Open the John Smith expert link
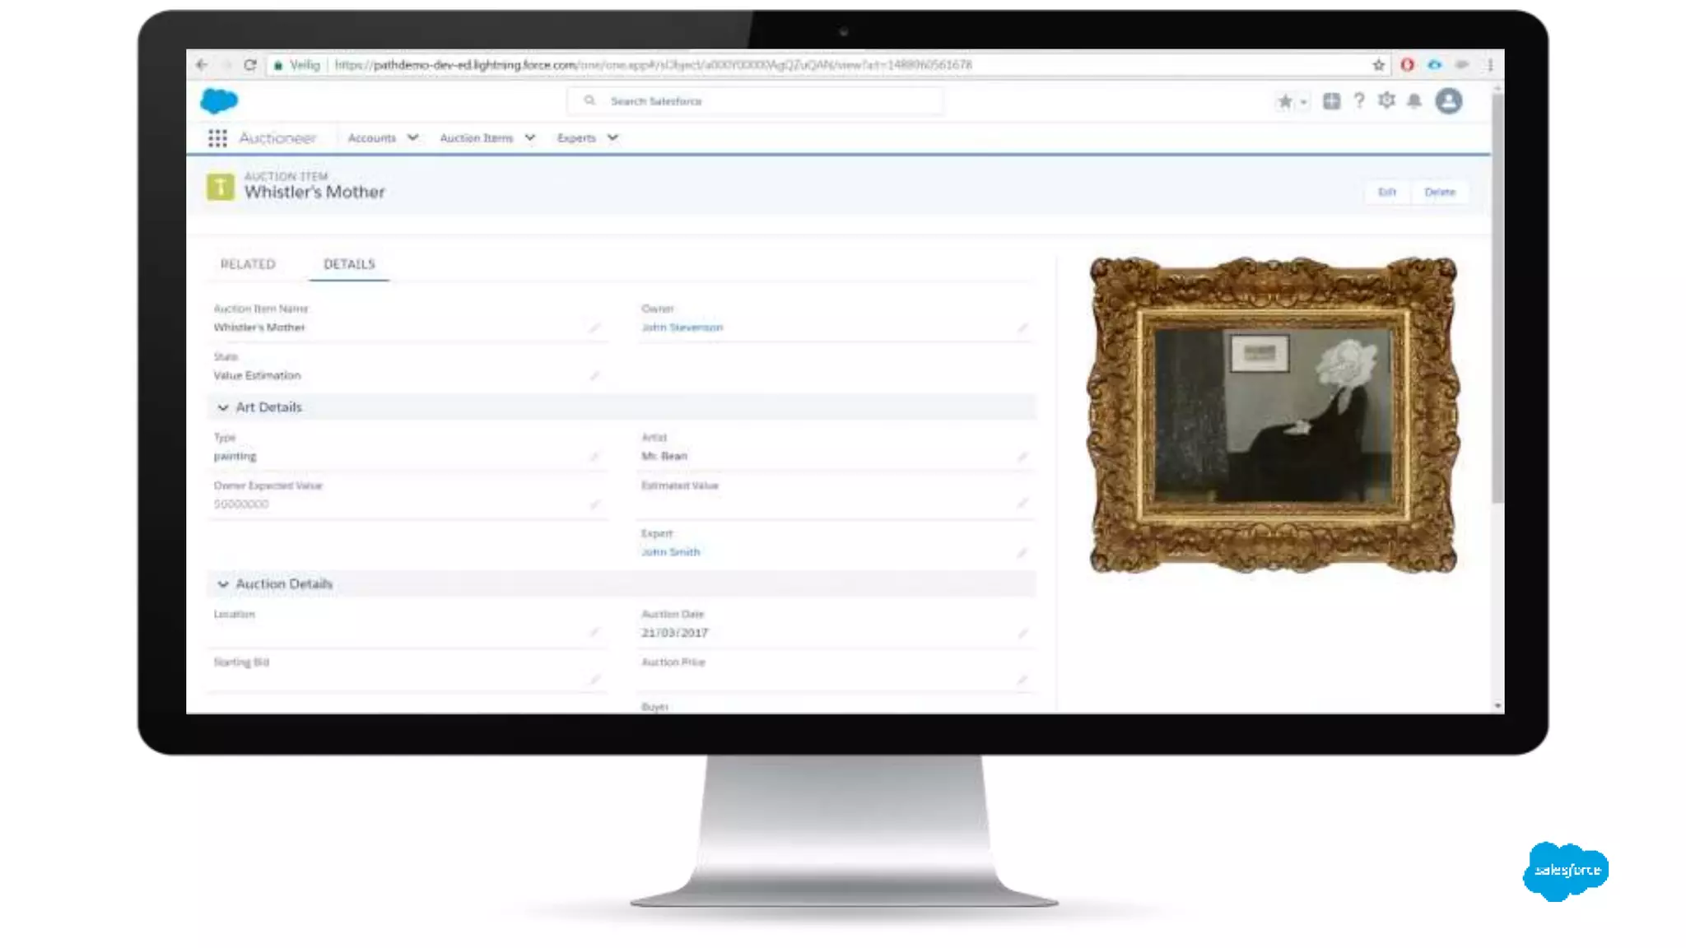Viewport: 1686px width, 948px height. (x=671, y=552)
